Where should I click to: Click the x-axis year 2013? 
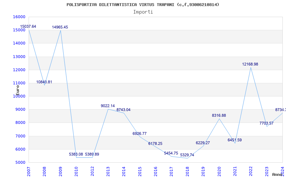pos(108,172)
